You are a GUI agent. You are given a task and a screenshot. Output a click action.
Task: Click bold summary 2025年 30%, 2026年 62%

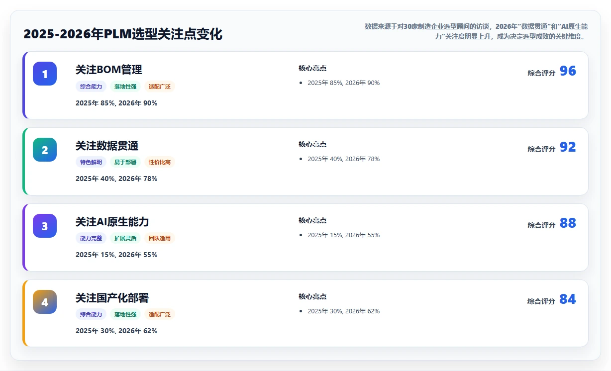[x=116, y=331]
